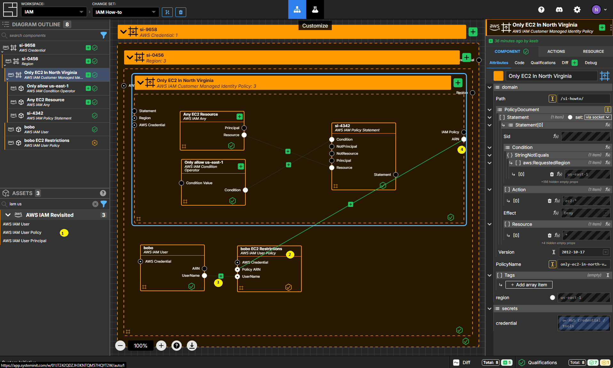The width and height of the screenshot is (613, 368).
Task: Click the UserName output socket on bobo
Action: 204,275
